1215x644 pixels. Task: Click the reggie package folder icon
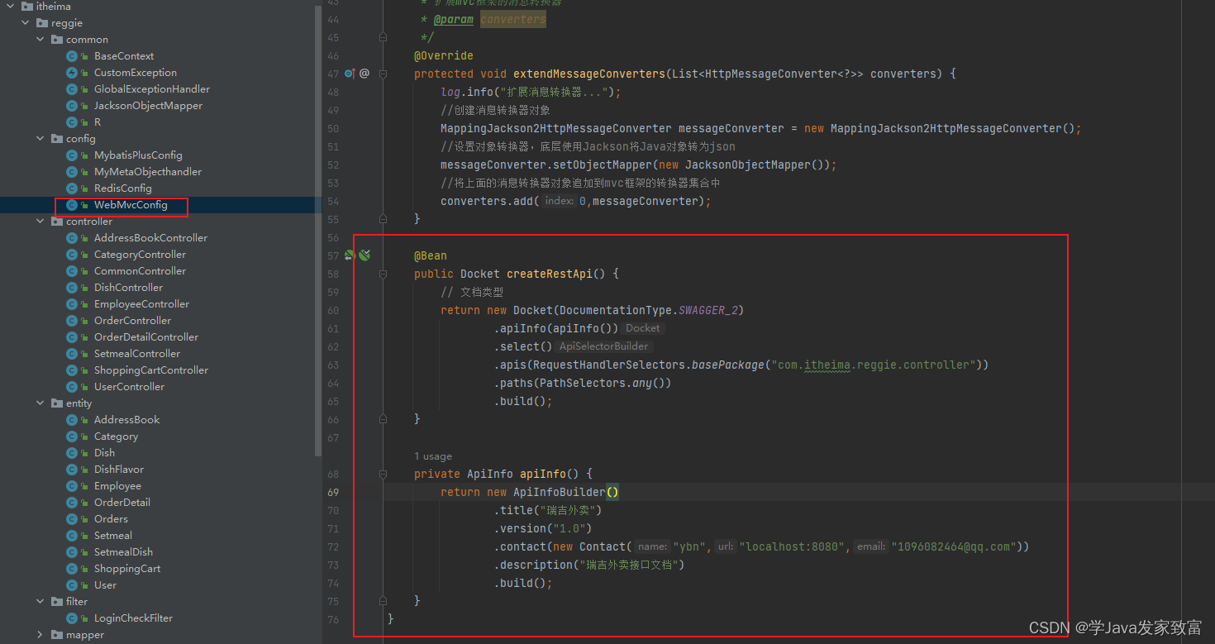pyautogui.click(x=41, y=23)
